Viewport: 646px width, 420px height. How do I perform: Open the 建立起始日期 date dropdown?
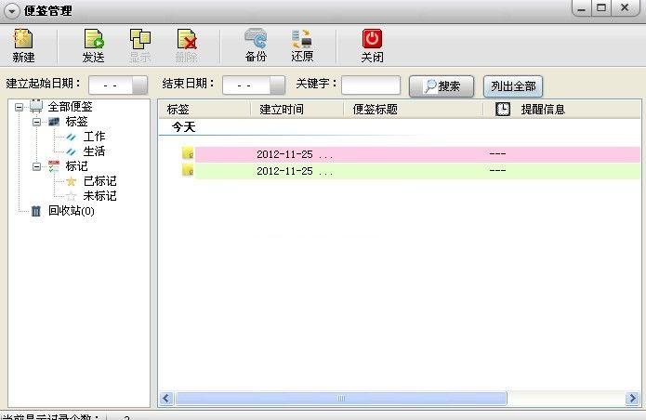pos(139,85)
